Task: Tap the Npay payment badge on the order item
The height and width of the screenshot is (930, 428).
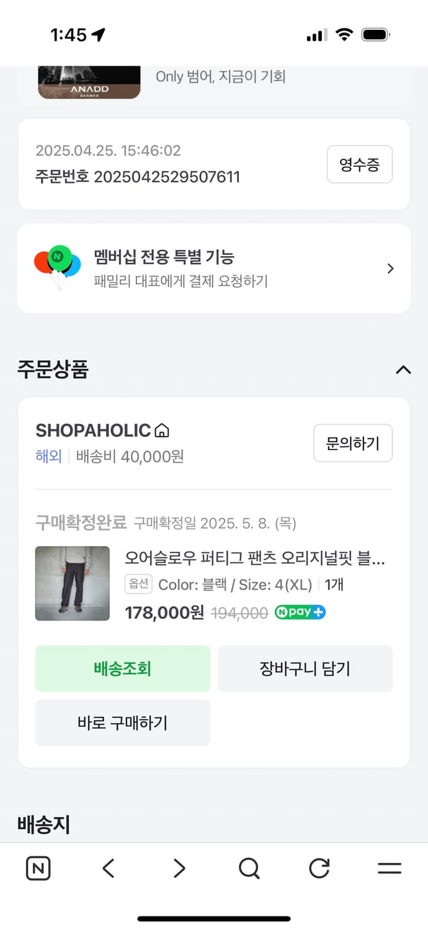Action: pyautogui.click(x=300, y=613)
